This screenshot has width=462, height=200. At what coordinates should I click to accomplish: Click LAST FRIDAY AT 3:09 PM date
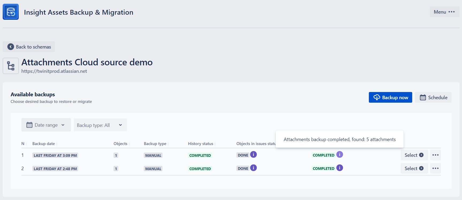pos(55,155)
